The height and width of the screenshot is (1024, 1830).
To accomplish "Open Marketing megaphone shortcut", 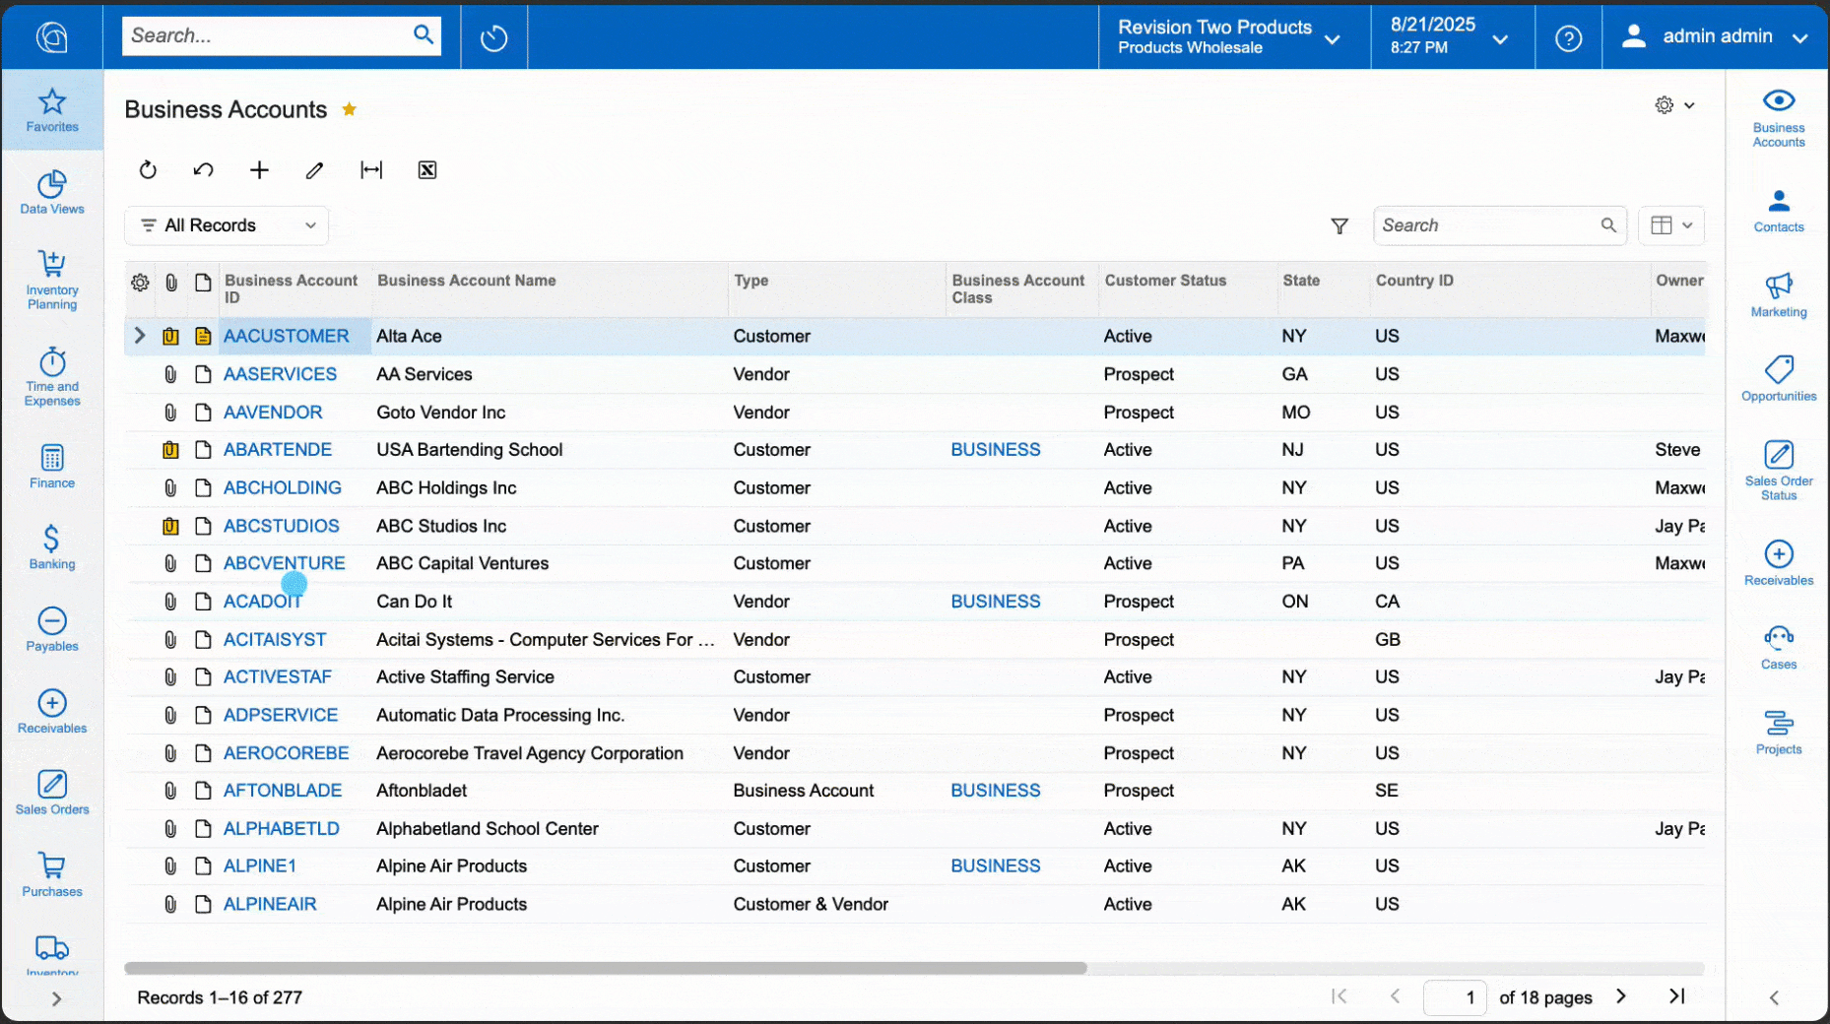I will tap(1778, 294).
